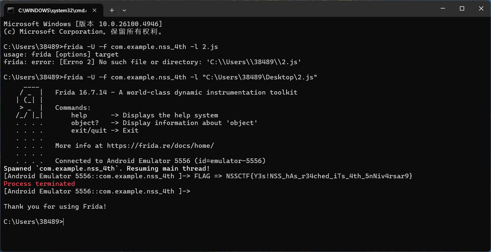Image resolution: width=491 pixels, height=252 pixels.
Task: Click the Errno 2 error message line
Action: coord(152,62)
